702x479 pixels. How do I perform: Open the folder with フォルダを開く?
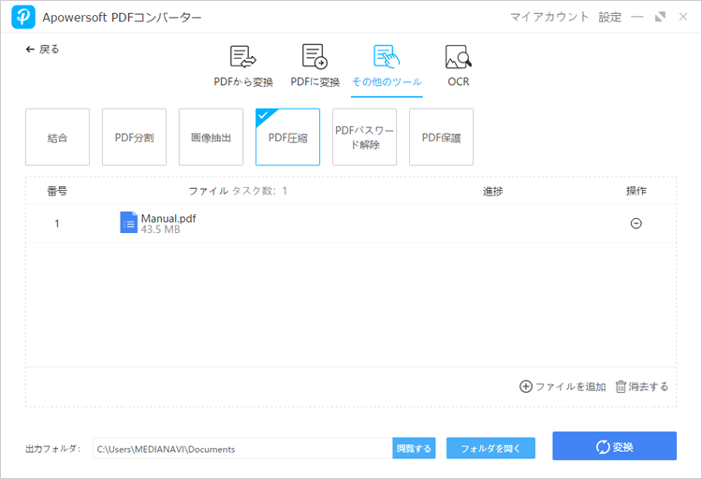pos(490,448)
